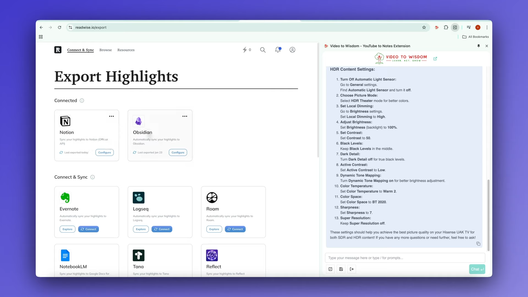Open the Browse menu tab
Image resolution: width=528 pixels, height=297 pixels.
click(x=106, y=50)
